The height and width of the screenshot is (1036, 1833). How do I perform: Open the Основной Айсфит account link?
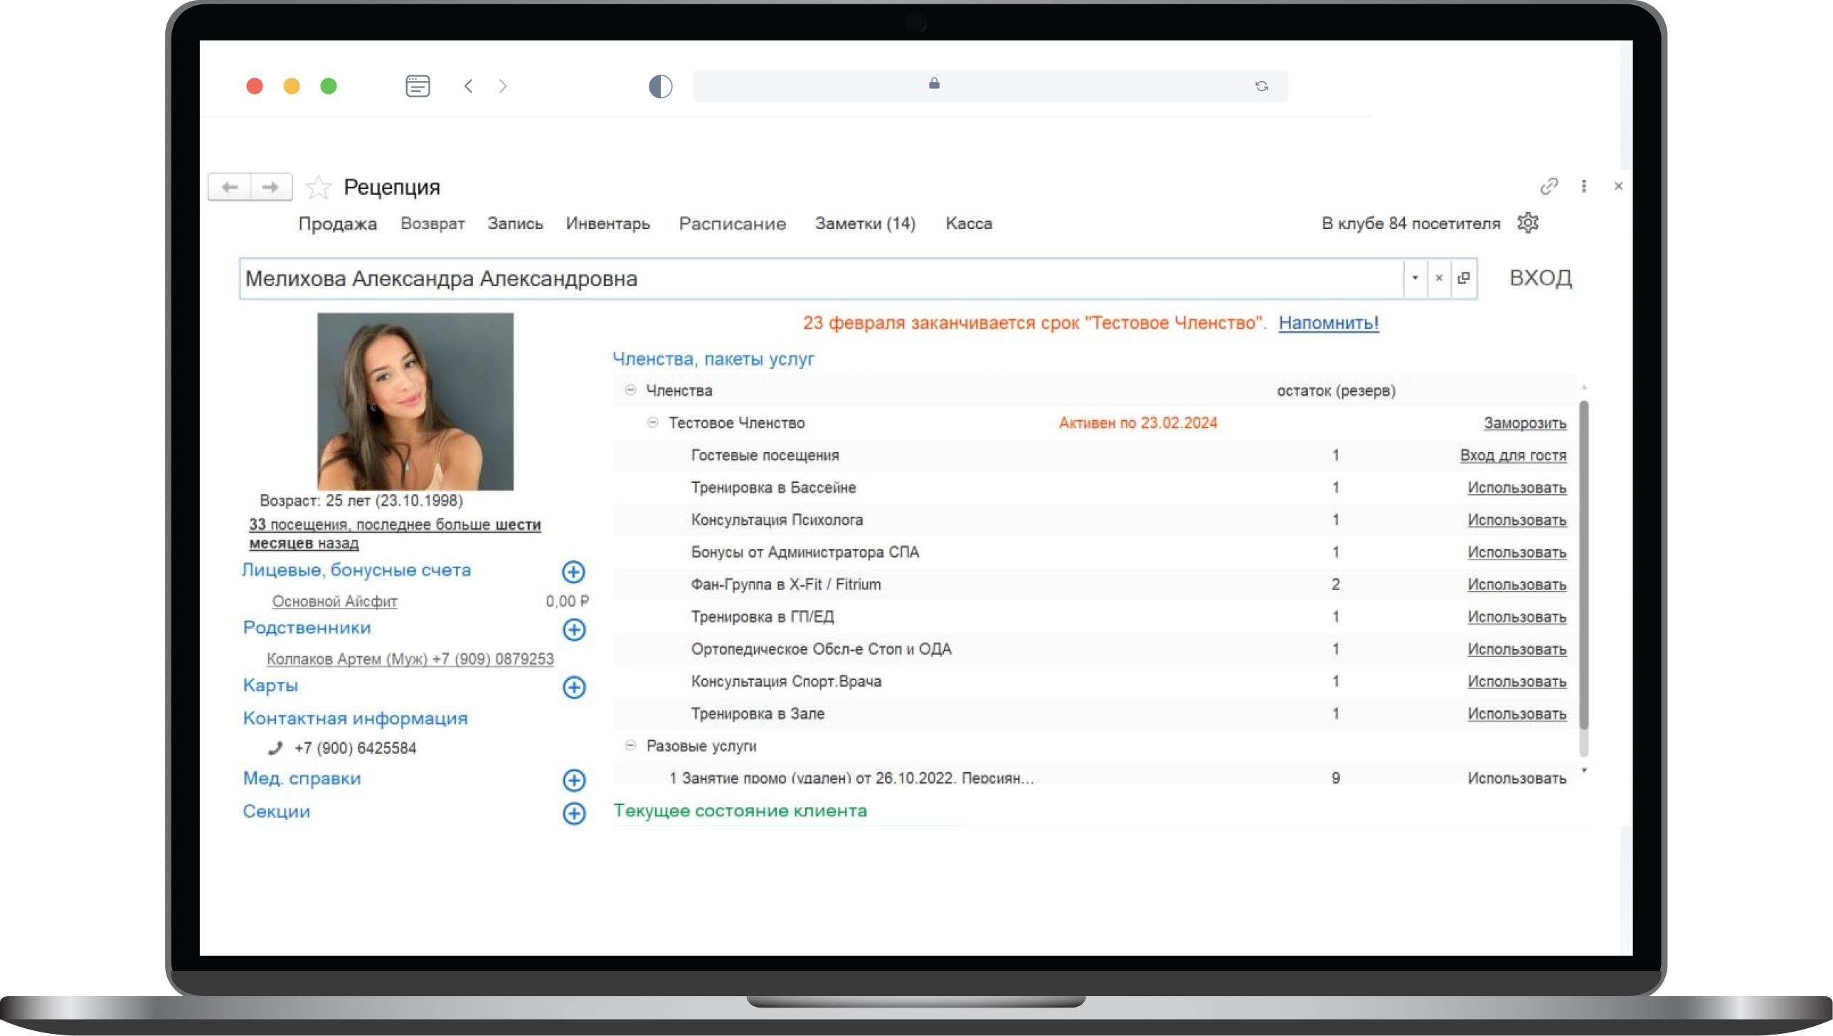point(334,602)
